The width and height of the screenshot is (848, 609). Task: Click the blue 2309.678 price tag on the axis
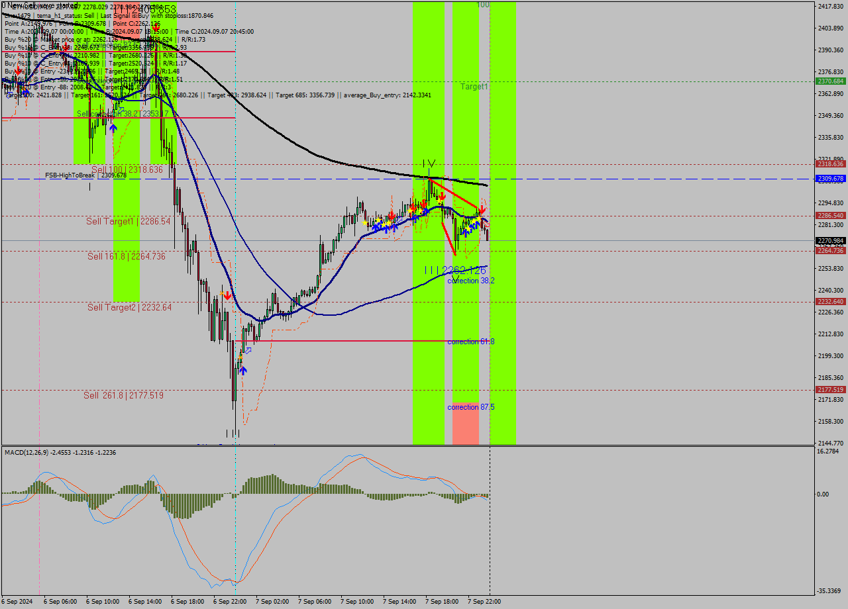831,178
